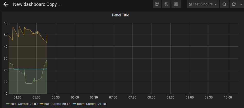Toggle the room series in legend
244x108 pixels.
81,104
